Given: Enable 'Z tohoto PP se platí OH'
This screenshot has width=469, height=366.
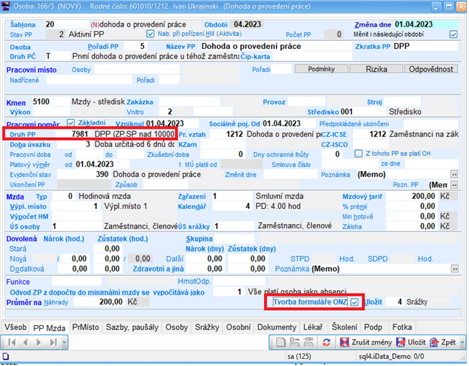Looking at the screenshot, I should (x=358, y=154).
